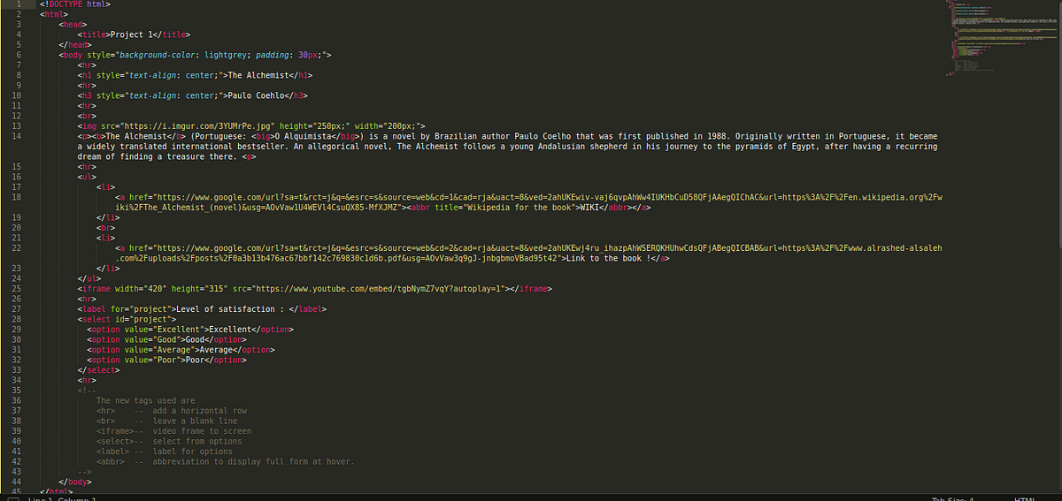Click the closing </head> tag
The height and width of the screenshot is (501, 1062).
(74, 44)
